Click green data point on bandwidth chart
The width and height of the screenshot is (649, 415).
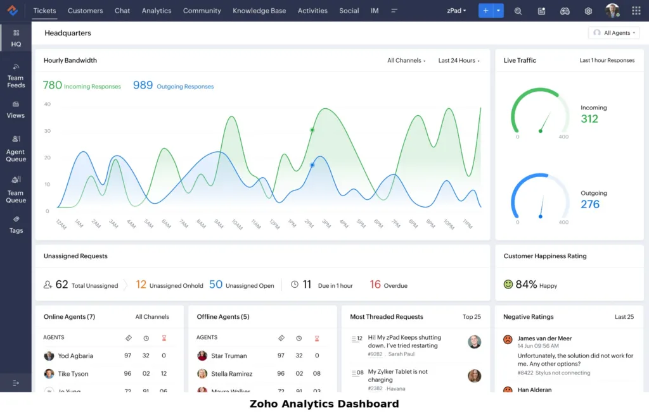312,130
